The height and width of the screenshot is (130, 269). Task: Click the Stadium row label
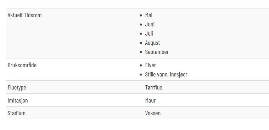click(x=16, y=113)
